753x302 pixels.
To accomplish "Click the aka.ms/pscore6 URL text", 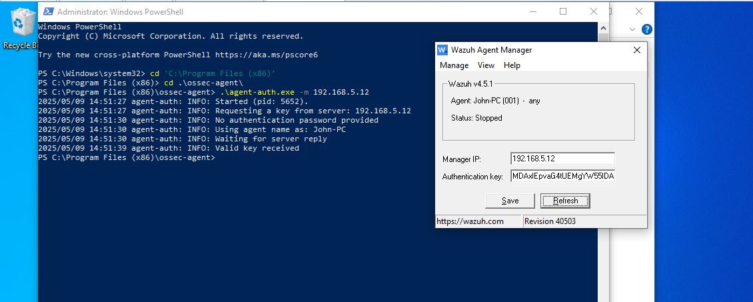I will pyautogui.click(x=267, y=55).
